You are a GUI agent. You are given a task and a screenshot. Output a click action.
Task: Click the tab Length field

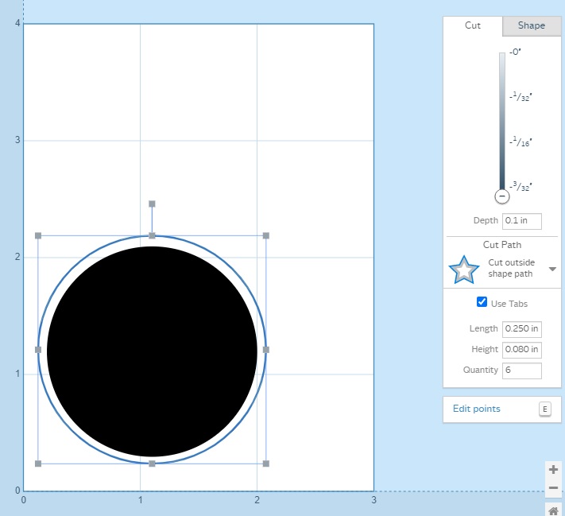[x=521, y=328]
